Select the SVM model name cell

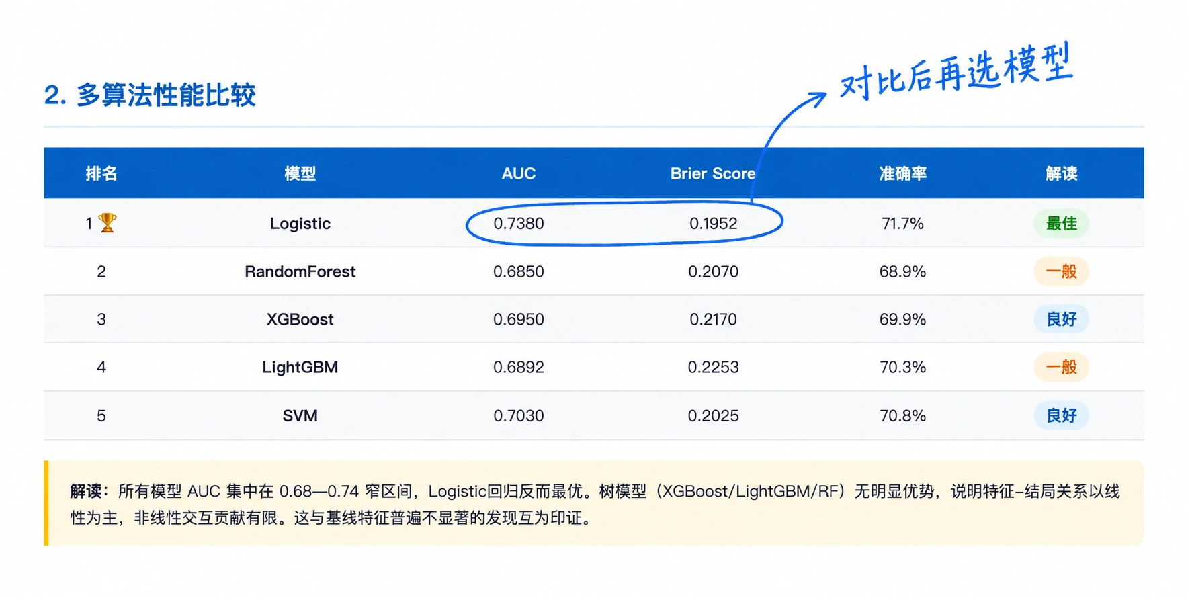click(300, 416)
